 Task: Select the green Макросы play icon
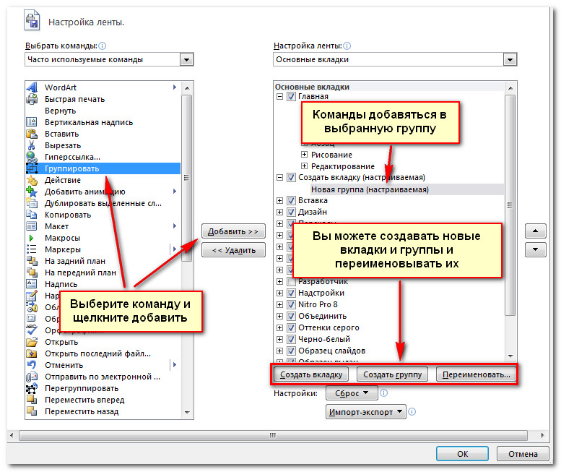pos(32,238)
